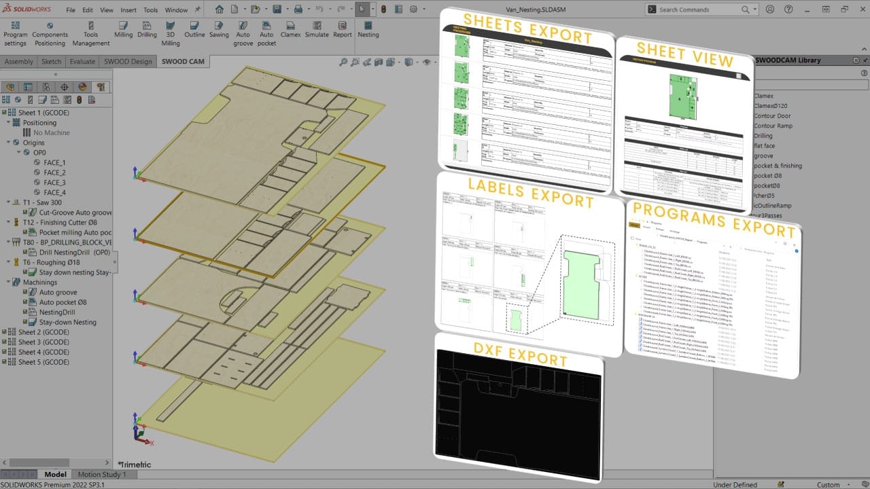Select the Drilling operation tool
Image resolution: width=870 pixels, height=489 pixels.
click(147, 30)
